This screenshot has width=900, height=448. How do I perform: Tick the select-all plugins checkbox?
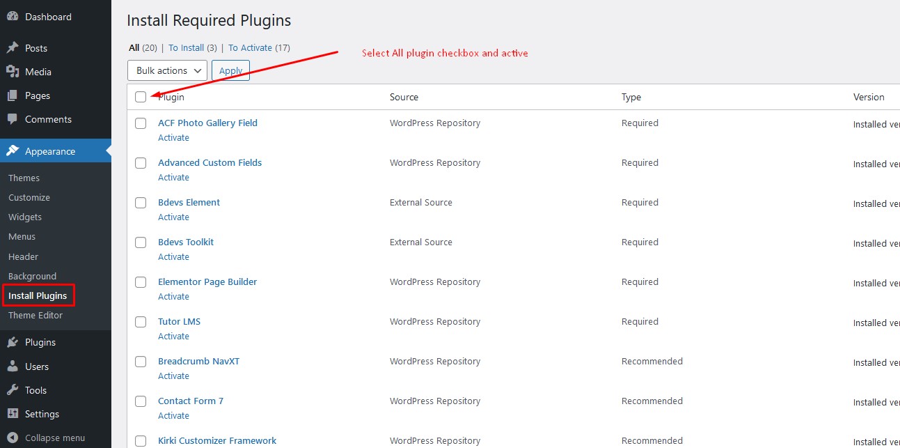pyautogui.click(x=141, y=97)
